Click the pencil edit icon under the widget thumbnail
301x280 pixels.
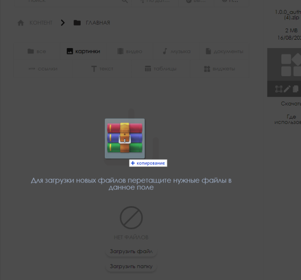pos(287,89)
